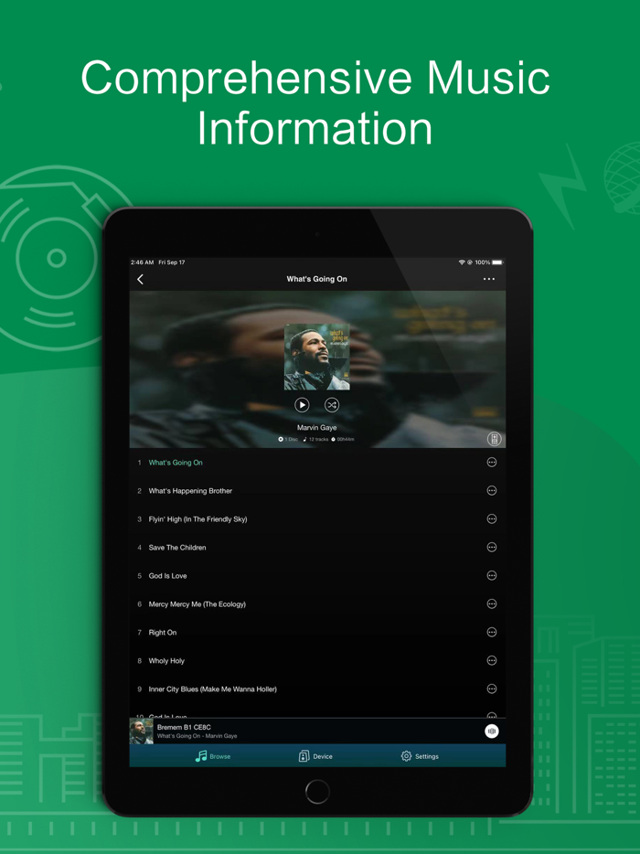Open options for Flyin' High track

(491, 519)
